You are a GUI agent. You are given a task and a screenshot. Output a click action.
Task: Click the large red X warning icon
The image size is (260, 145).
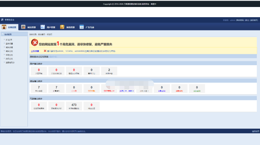click(34, 43)
